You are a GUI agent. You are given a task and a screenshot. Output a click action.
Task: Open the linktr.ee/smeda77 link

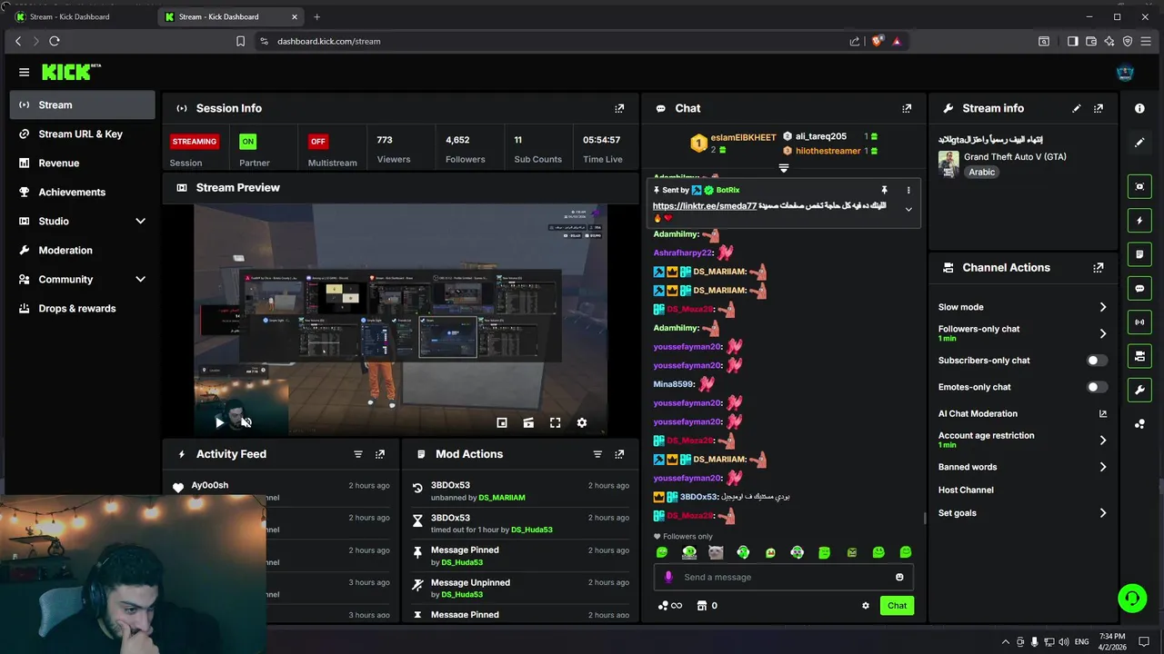pyautogui.click(x=705, y=206)
